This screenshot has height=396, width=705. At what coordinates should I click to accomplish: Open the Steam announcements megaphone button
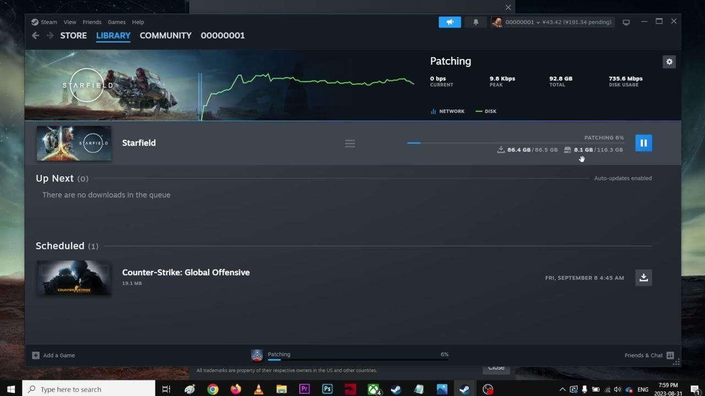click(449, 22)
